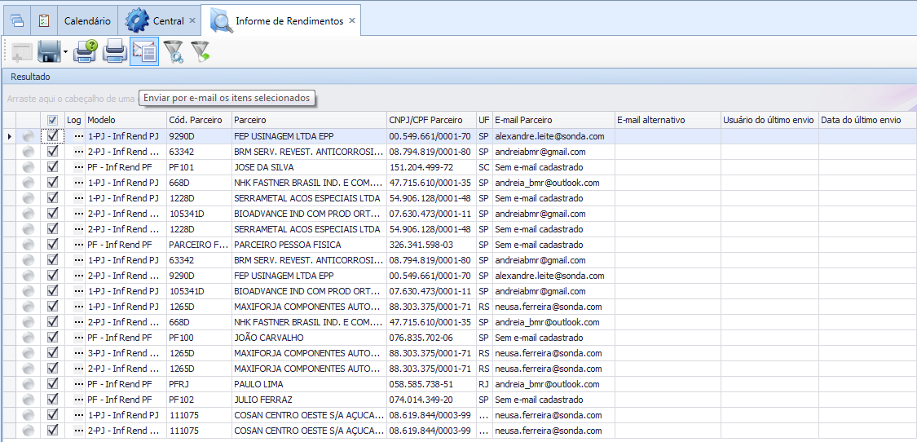This screenshot has height=442, width=917.
Task: Open log ellipsis for PAULO LIMA row
Action: click(78, 384)
